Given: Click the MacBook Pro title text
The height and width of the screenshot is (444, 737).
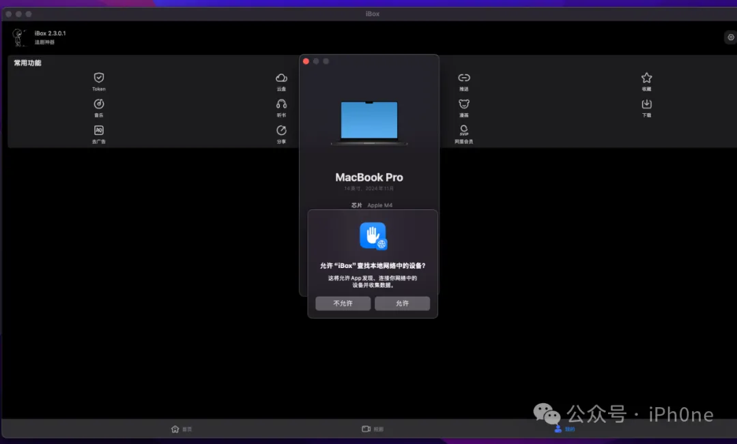Looking at the screenshot, I should tap(369, 177).
